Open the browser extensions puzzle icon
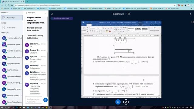This screenshot has width=194, height=109. (185, 5)
